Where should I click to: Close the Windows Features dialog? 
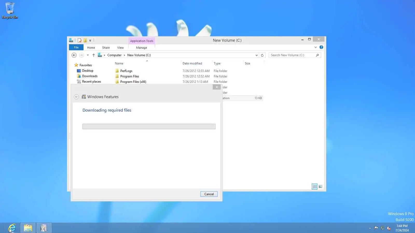coord(217,87)
